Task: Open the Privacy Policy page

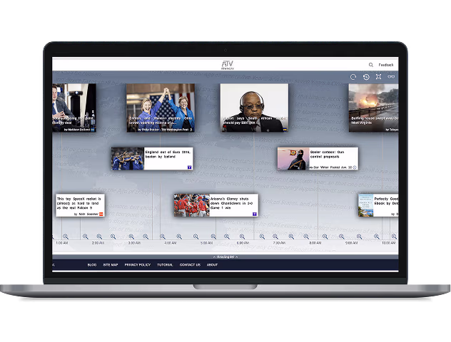Action: coord(137,265)
